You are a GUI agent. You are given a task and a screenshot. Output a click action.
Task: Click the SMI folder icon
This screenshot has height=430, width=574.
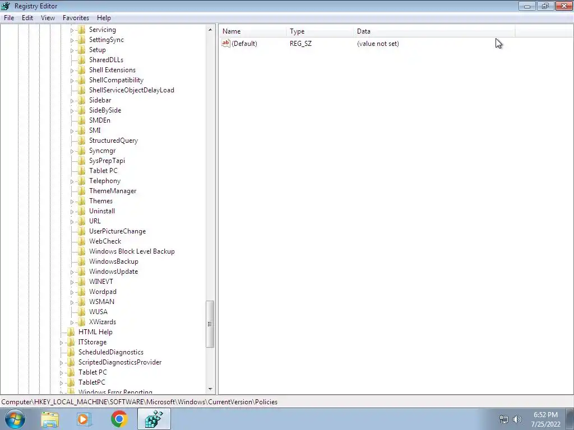coord(82,130)
